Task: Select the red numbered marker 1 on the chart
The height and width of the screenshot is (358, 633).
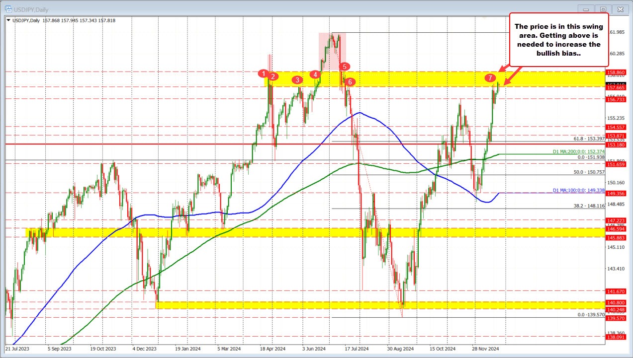Action: [x=264, y=73]
